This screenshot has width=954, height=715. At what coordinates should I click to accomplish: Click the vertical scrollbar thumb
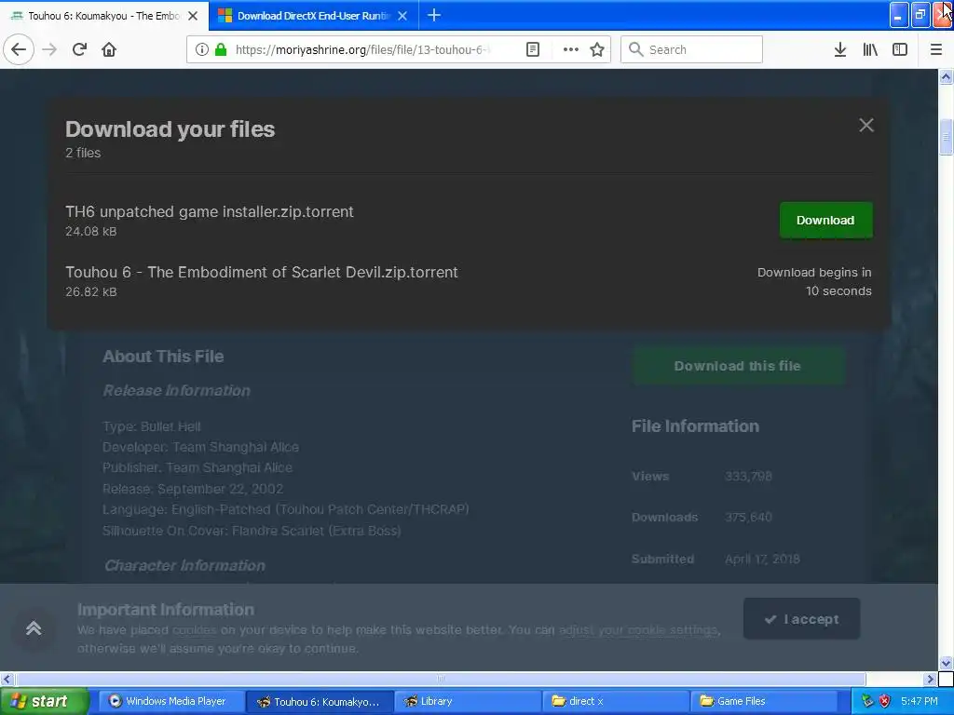[946, 137]
